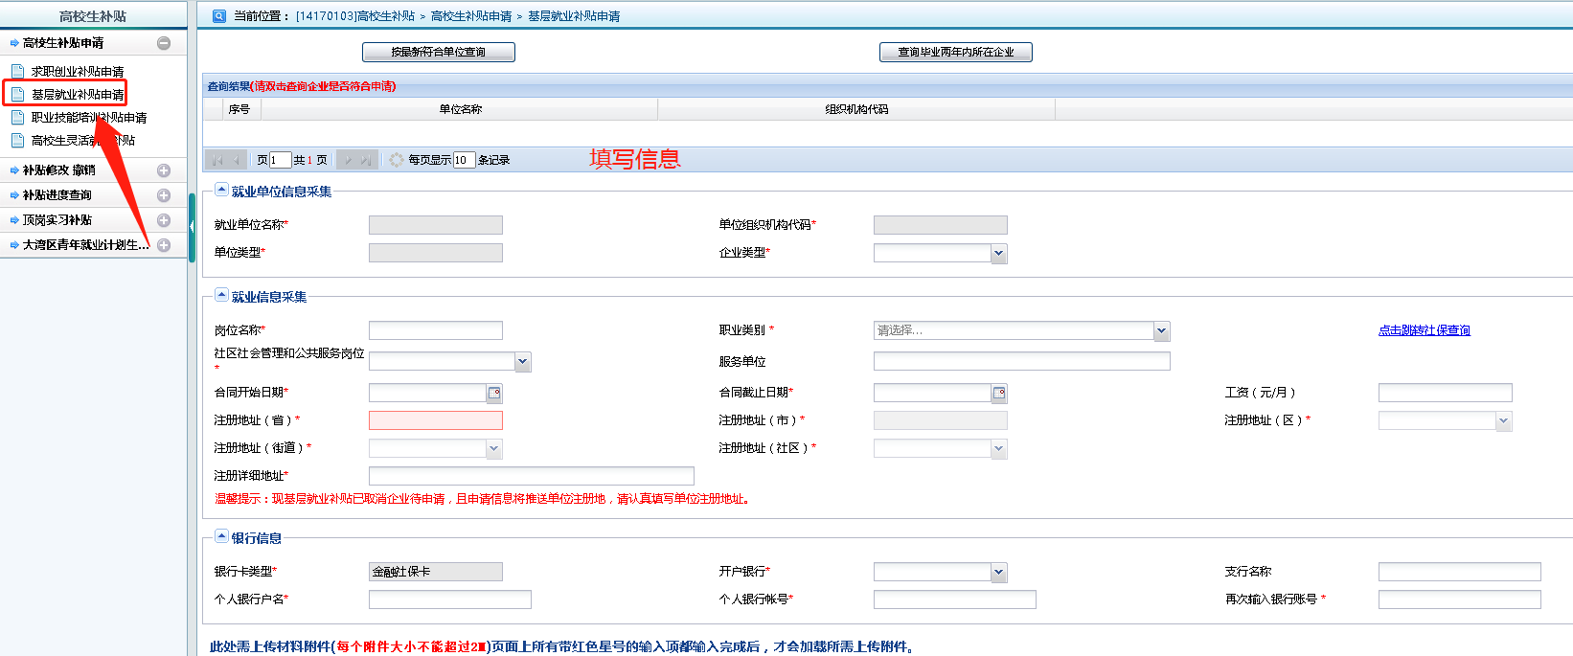Focus the 注册详细地址 input field
1573x656 pixels.
click(532, 476)
